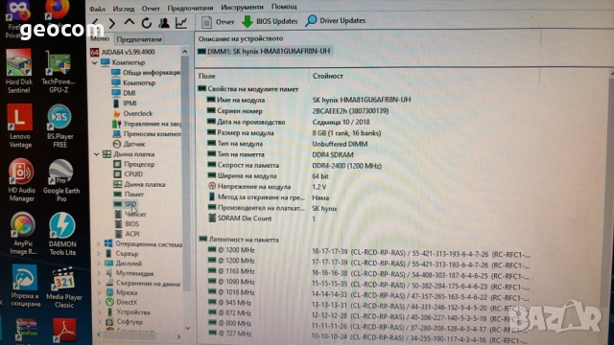The image size is (614, 345).
Task: Collapse the Дънна платка tree node
Action: 96,154
